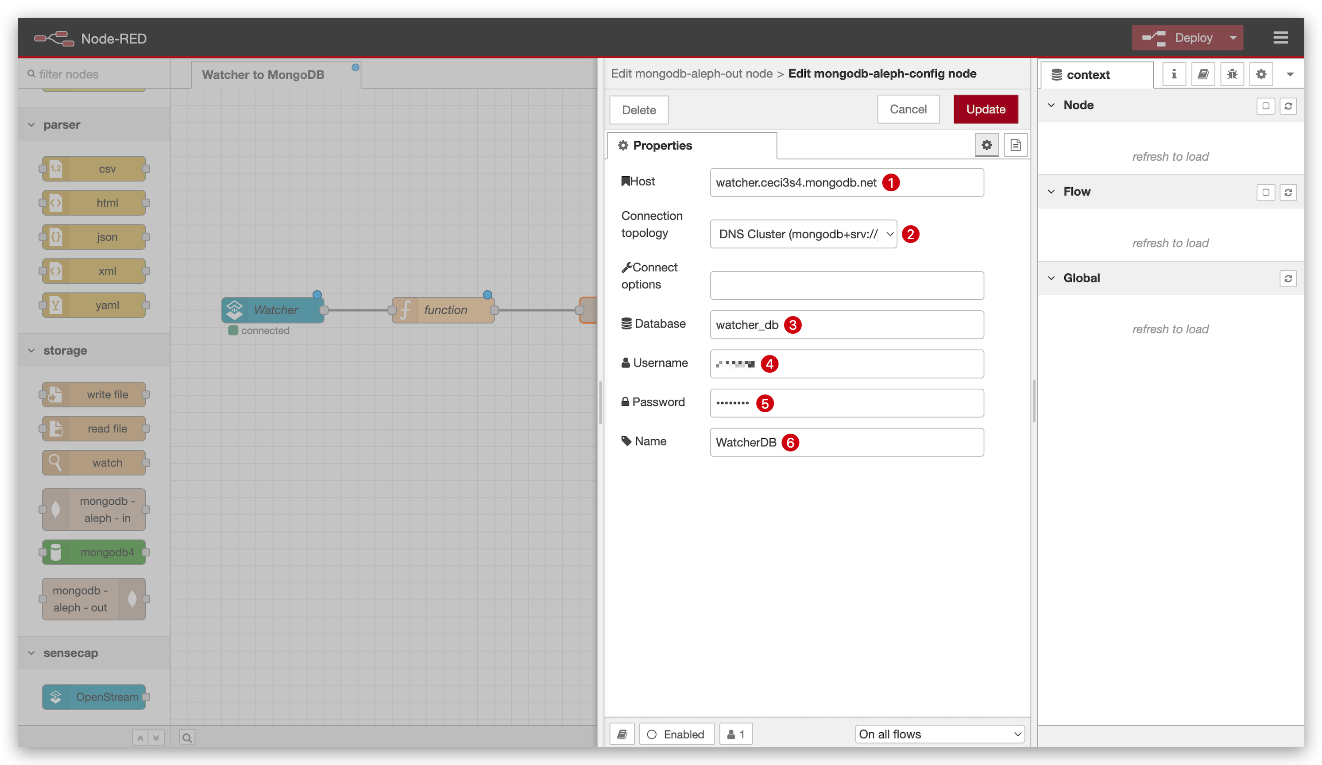This screenshot has height=765, width=1322.
Task: Click the Username input field
Action: 847,364
